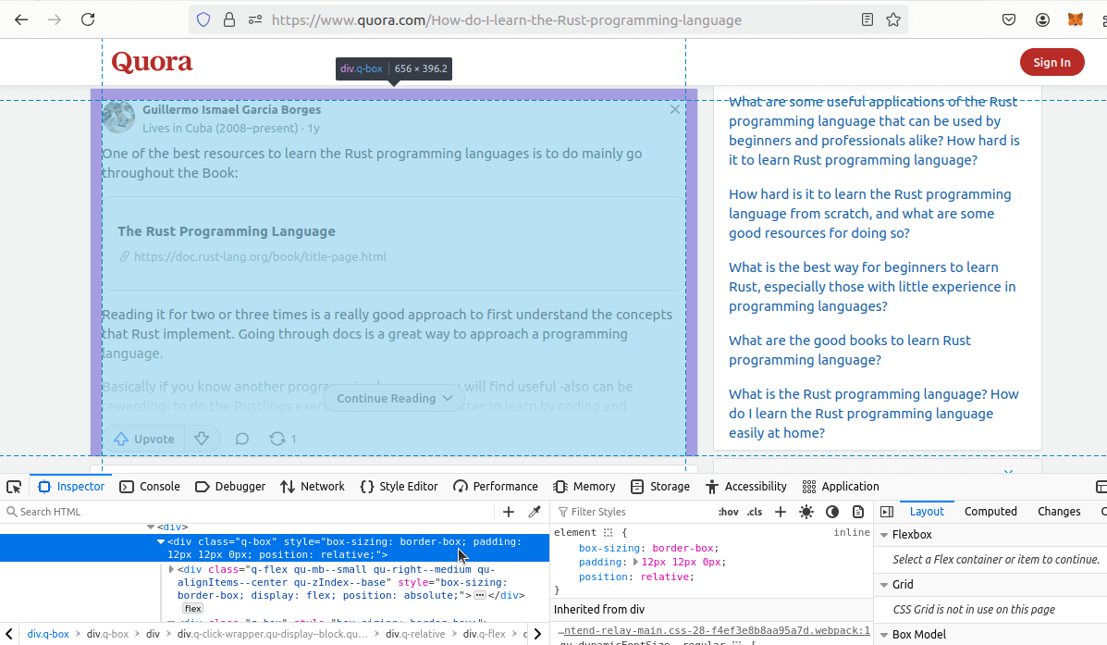1107x645 pixels.
Task: Activate the page color eyedropper
Action: [535, 512]
